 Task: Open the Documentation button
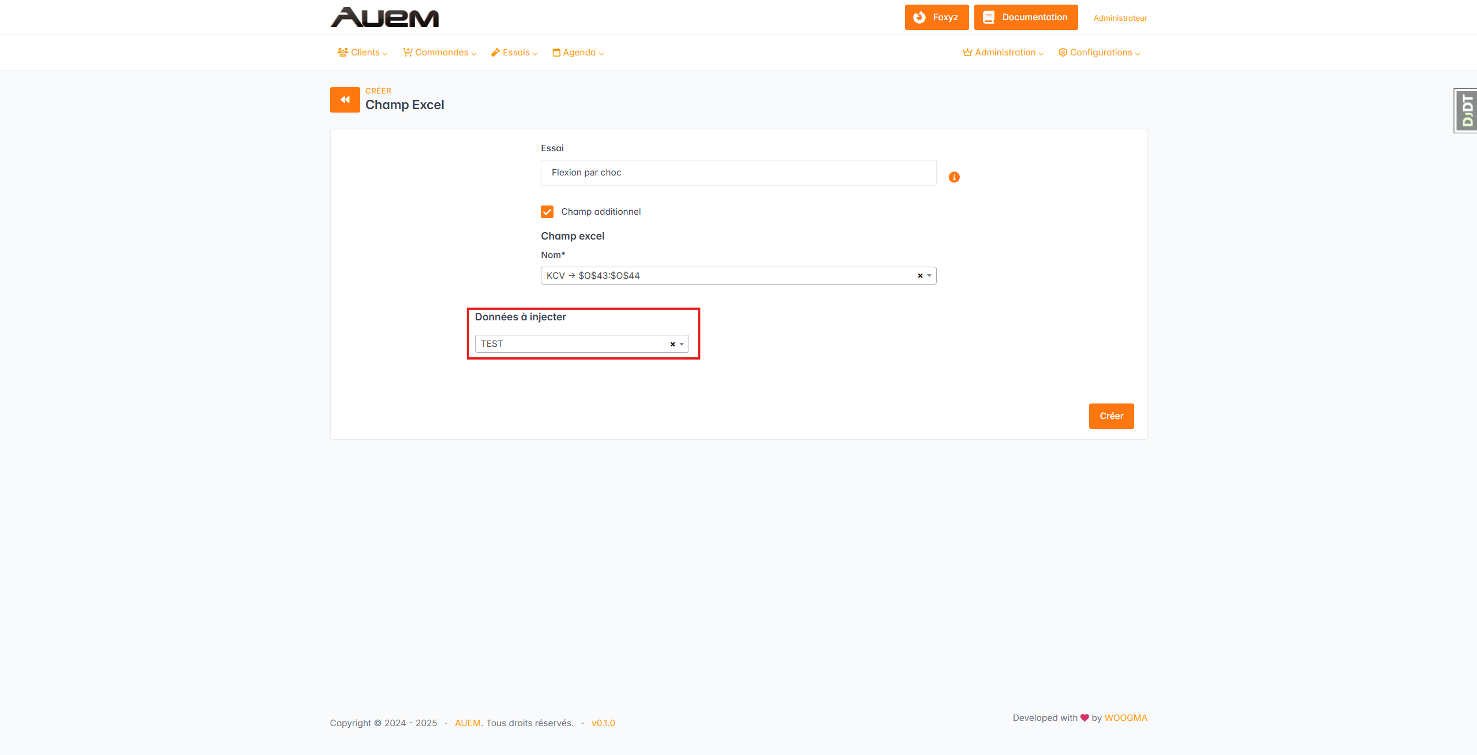[1026, 17]
